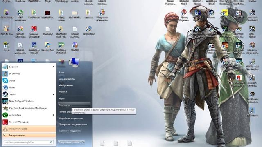
Task: Expand the Steam jump list arrow
Action: point(54,94)
